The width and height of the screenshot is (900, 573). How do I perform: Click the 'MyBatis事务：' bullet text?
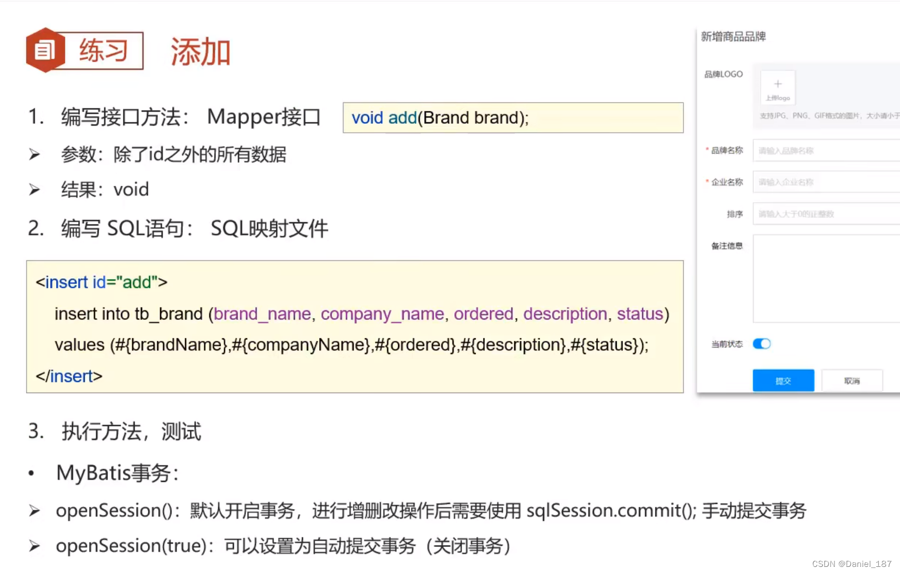pyautogui.click(x=118, y=473)
